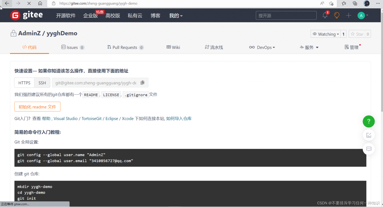Open the green user avatar menu
This screenshot has width=383, height=207.
pyautogui.click(x=363, y=15)
